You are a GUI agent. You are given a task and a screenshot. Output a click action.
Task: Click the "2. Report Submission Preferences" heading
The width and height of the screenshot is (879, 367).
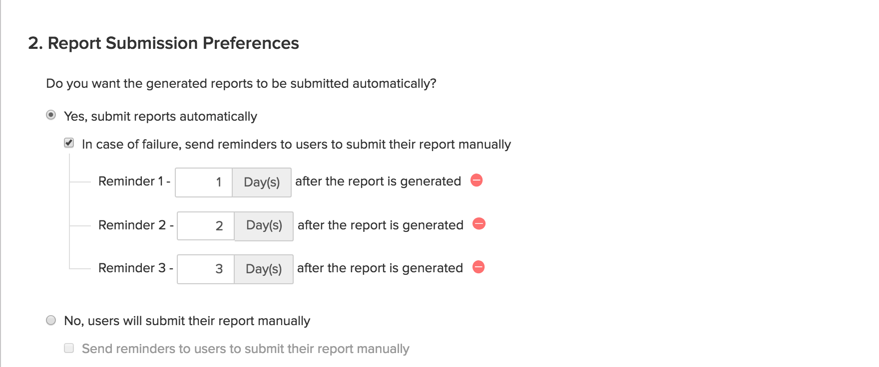pyautogui.click(x=163, y=43)
